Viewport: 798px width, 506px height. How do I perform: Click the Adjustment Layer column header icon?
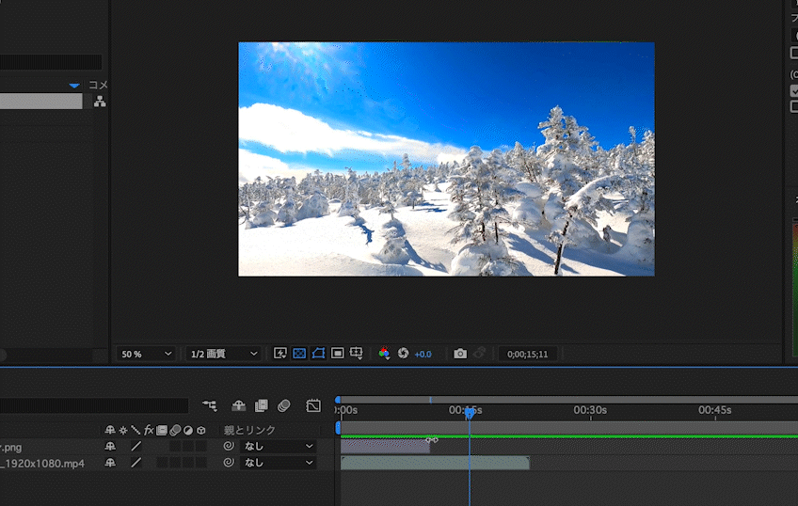coord(188,430)
